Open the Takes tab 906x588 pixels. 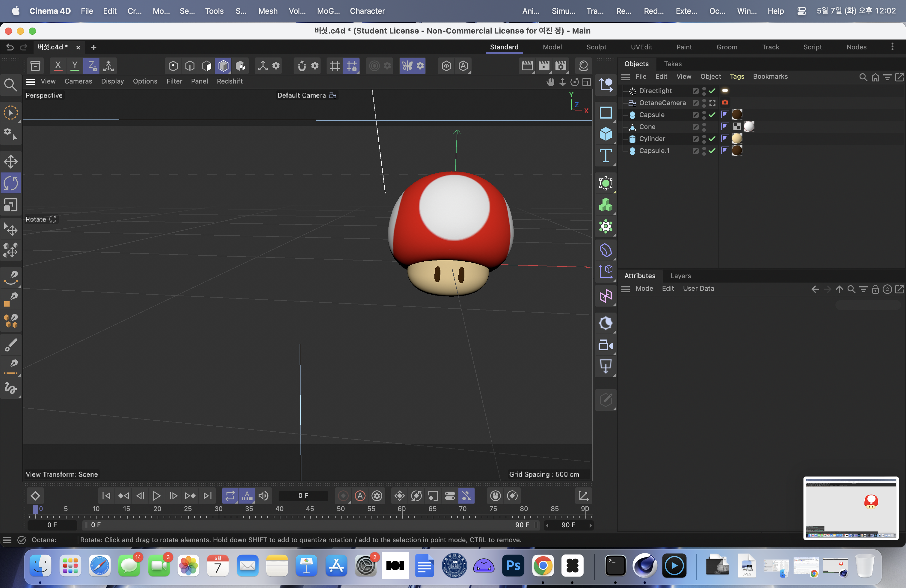coord(673,64)
